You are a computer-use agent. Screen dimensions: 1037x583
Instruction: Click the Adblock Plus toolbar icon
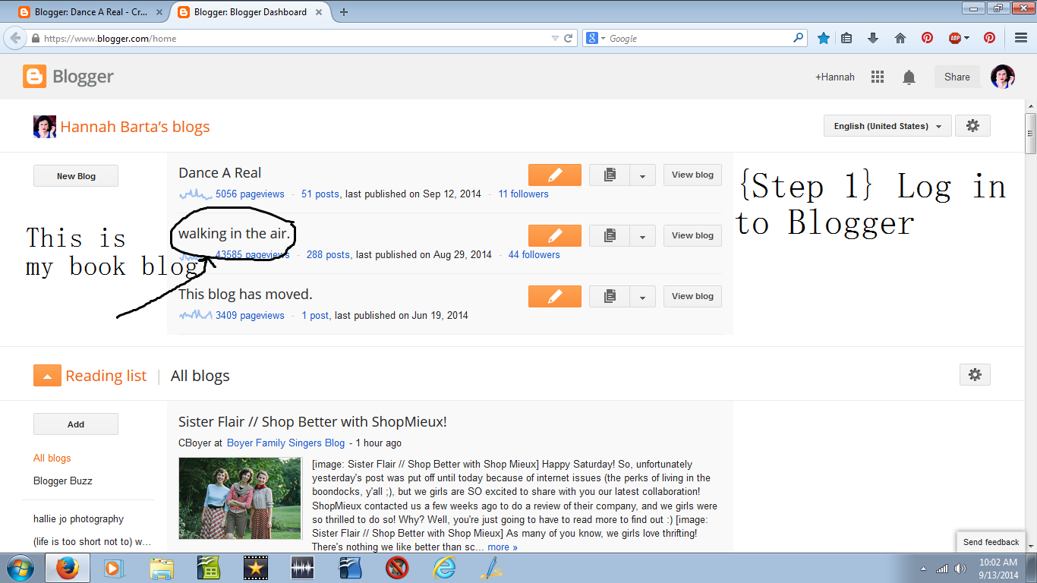955,38
